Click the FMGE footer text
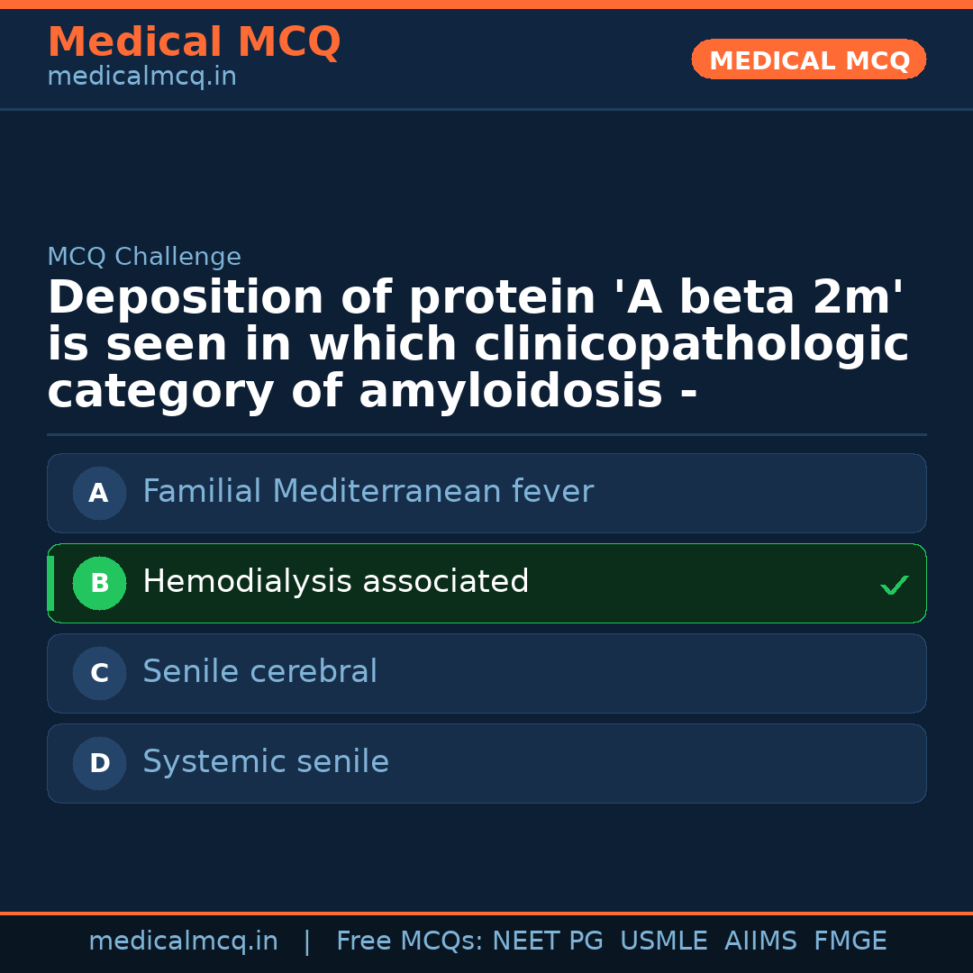 tap(850, 941)
